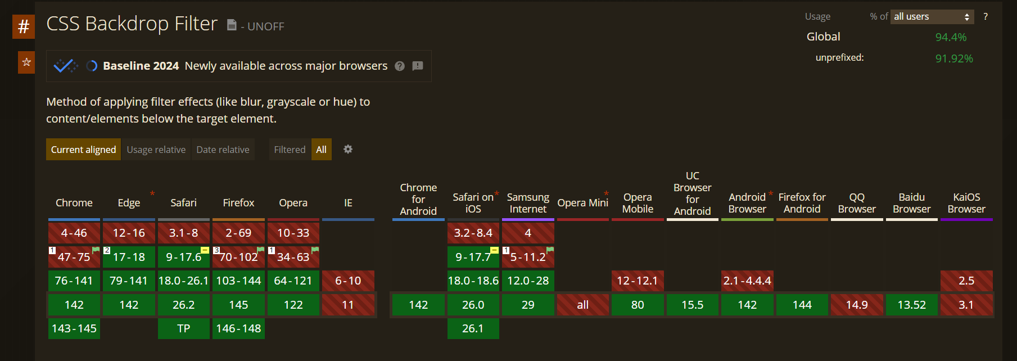Click Opera Mobile 12-12.1 cell
1017x361 pixels.
coord(638,281)
